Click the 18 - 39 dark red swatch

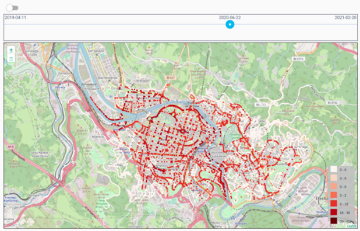334,212
